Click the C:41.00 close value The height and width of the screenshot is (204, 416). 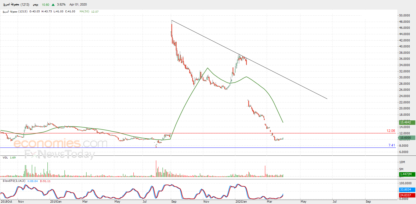coord(70,12)
